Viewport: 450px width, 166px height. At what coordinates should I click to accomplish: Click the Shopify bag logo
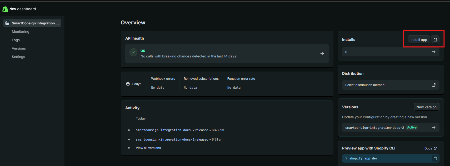(5, 9)
